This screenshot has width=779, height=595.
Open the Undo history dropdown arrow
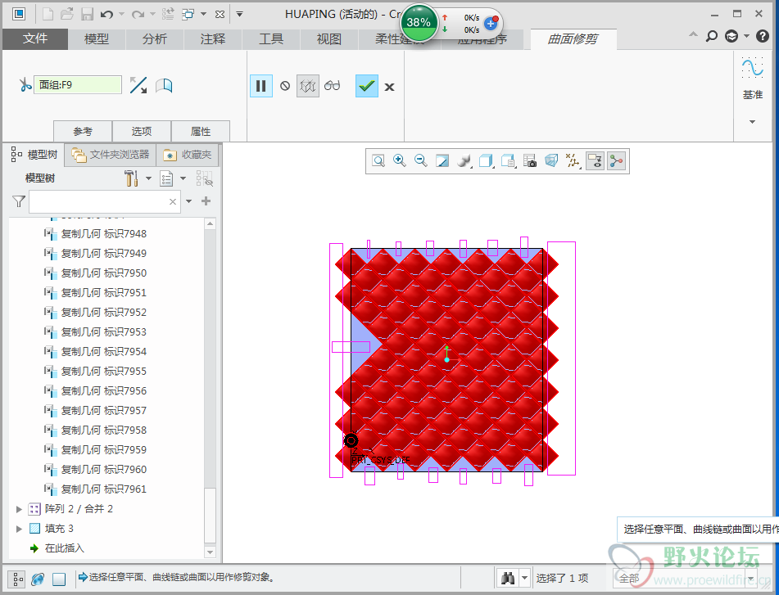[x=122, y=14]
